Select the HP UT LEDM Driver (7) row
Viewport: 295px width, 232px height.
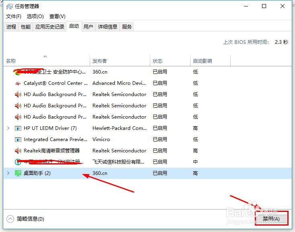pyautogui.click(x=147, y=128)
